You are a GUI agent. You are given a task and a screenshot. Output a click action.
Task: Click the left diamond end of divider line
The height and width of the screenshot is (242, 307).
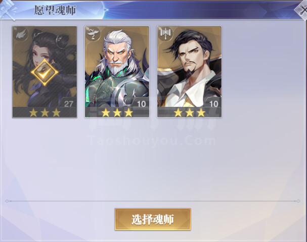7,201
